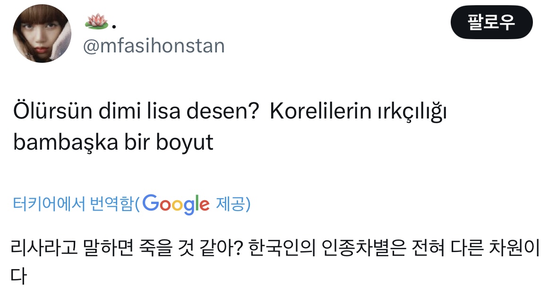Click the opening parenthesis before Google

click(x=137, y=203)
